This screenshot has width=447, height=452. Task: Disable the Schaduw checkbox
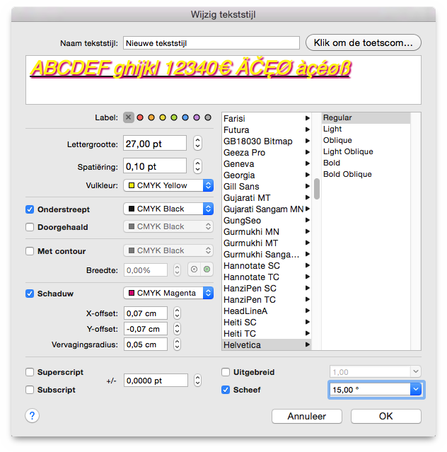click(30, 294)
